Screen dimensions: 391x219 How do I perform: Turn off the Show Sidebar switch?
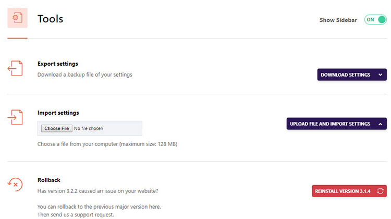coord(375,20)
